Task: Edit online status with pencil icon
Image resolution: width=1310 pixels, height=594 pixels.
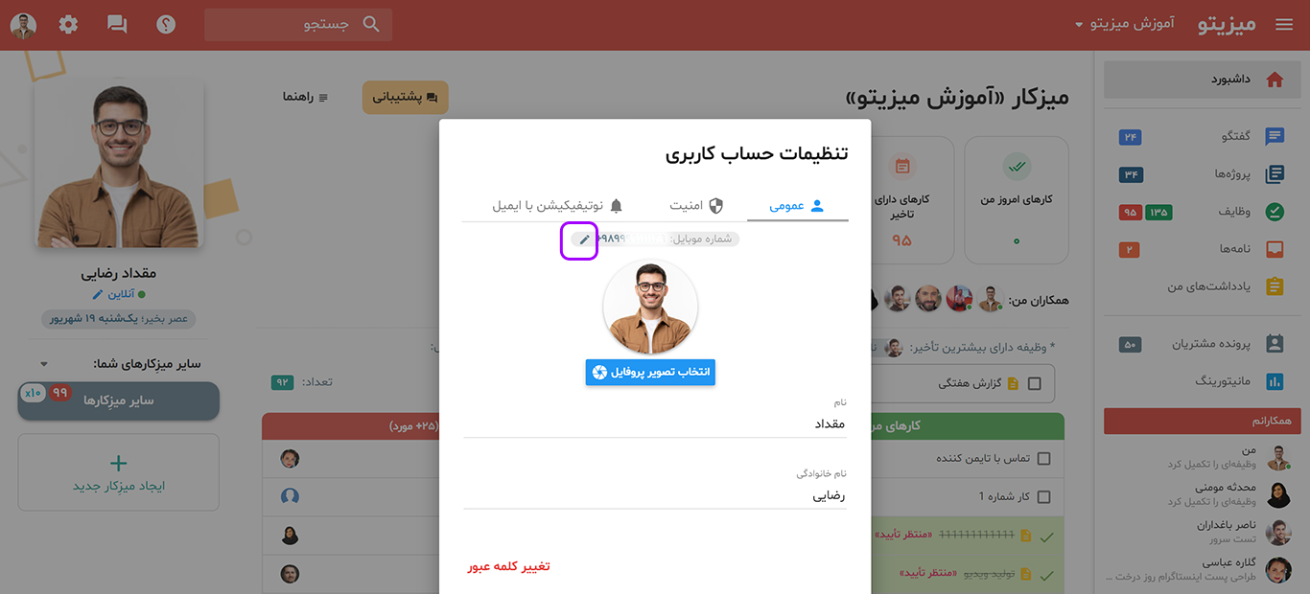Action: coord(98,294)
